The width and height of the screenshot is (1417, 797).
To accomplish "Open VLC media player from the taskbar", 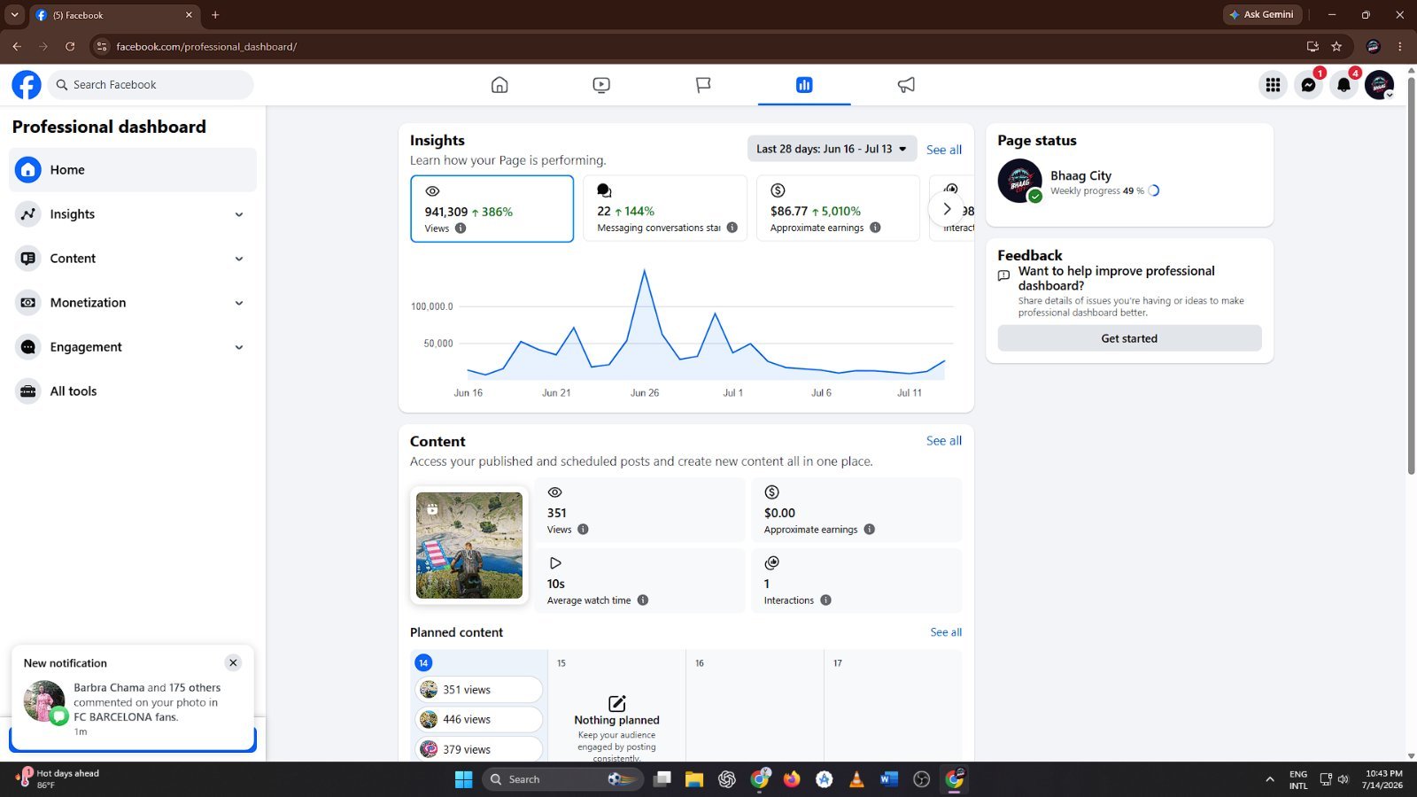I will (x=856, y=779).
